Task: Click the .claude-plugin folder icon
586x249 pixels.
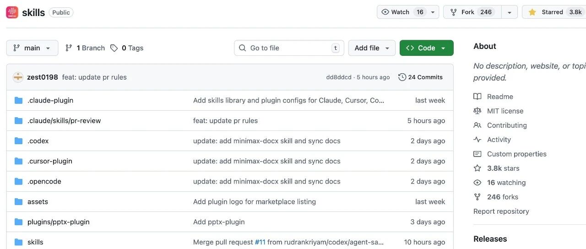Action: click(18, 100)
